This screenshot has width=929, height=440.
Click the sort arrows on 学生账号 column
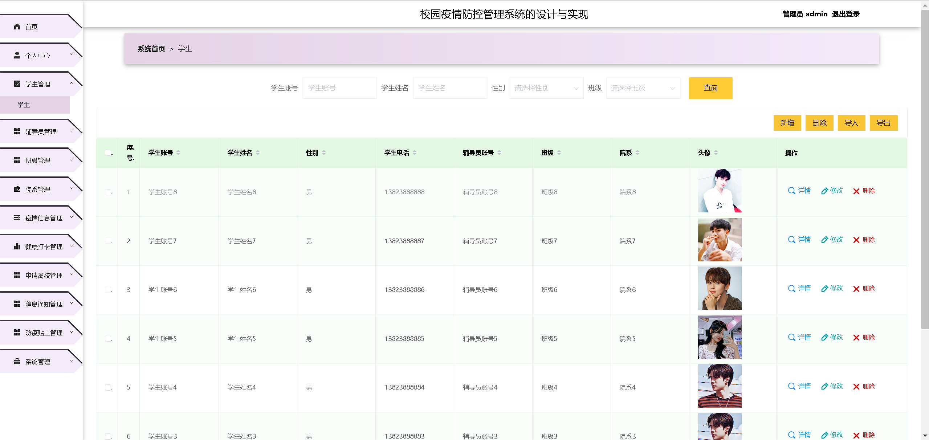pos(178,153)
